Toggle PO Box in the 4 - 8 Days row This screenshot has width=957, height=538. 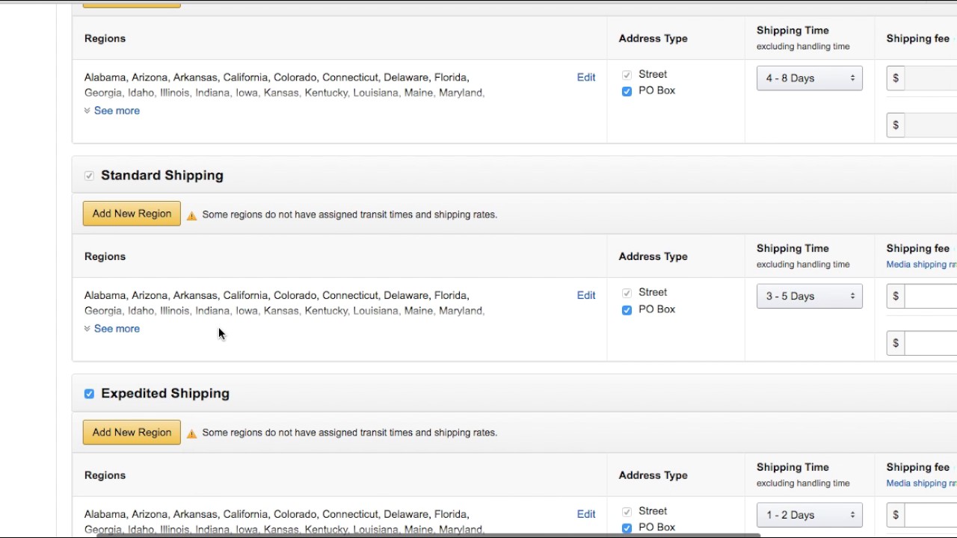coord(627,91)
